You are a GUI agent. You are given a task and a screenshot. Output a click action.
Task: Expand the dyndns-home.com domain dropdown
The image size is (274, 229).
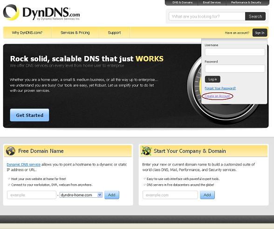81,195
